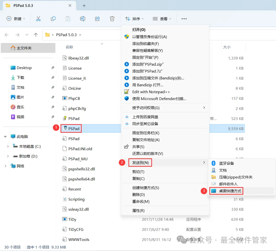Viewport: 276px width, 251px height.
Task: Choose 创建快捷方式(S) menu entry
Action: 165,188
